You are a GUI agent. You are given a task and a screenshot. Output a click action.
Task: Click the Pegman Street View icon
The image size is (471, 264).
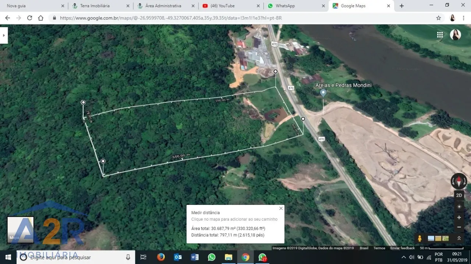pos(419,238)
